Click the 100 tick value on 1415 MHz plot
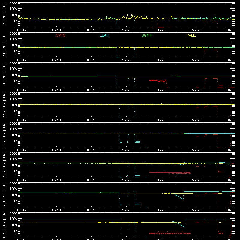 click(x=14, y=105)
